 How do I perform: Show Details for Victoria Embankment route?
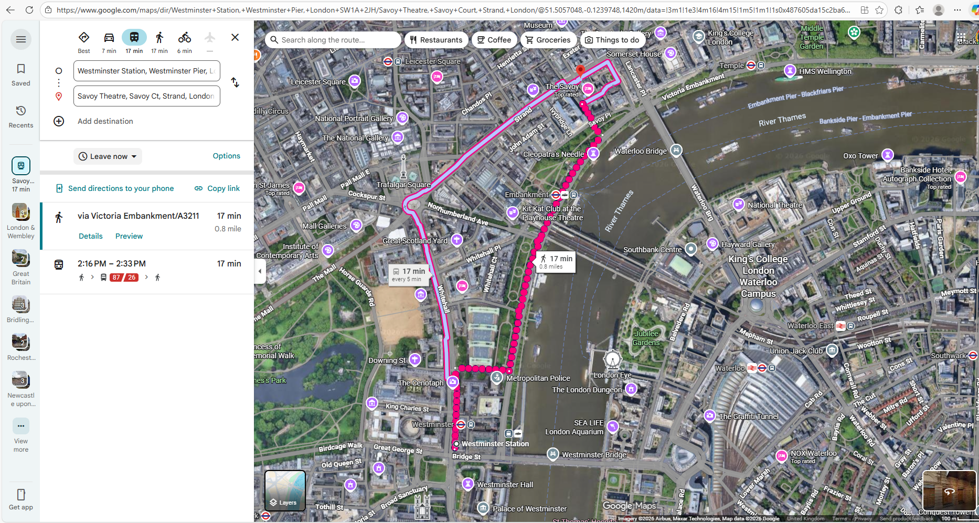tap(91, 236)
